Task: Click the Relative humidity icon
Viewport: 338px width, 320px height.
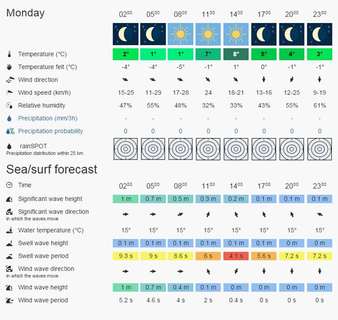Action: [9, 105]
